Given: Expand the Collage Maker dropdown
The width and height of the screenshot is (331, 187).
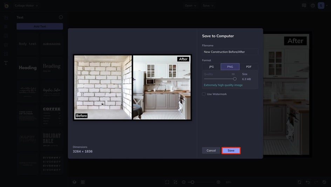Looking at the screenshot, I should (x=27, y=6).
